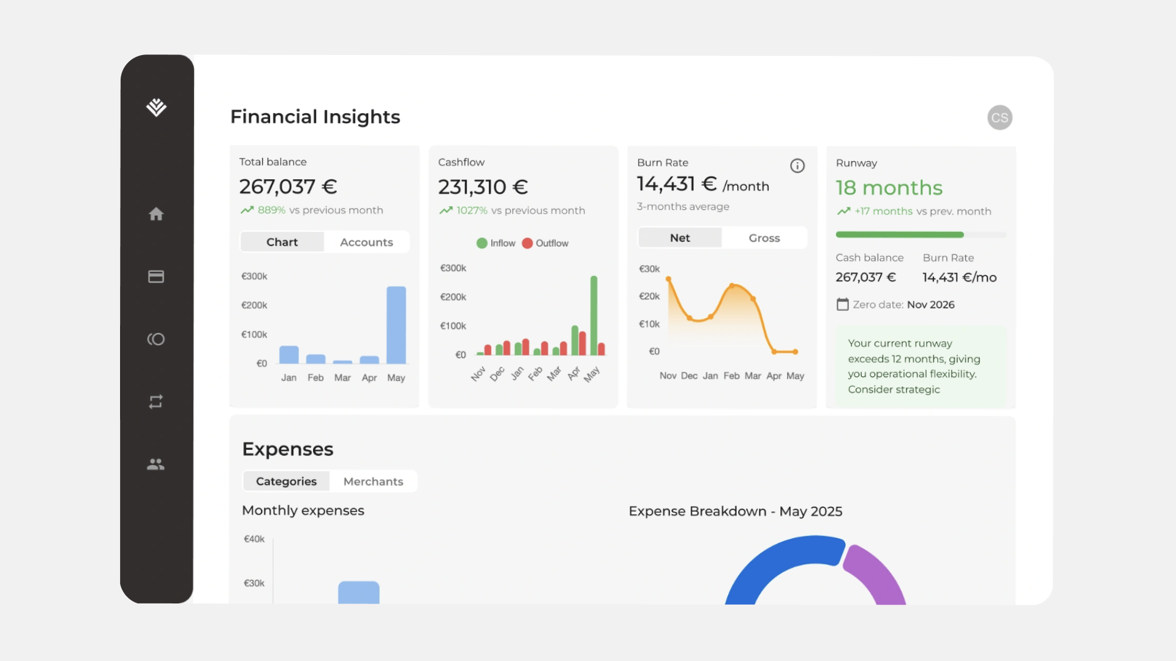1176x661 pixels.
Task: Switch burn rate to Gross
Action: (x=764, y=238)
